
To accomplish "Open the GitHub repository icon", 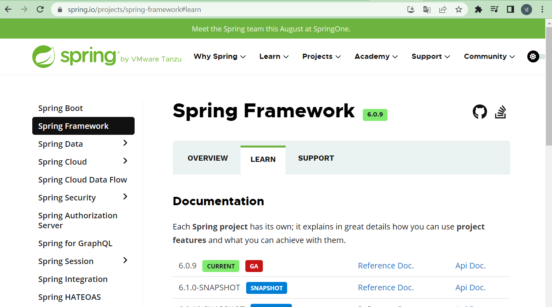I will click(x=480, y=112).
